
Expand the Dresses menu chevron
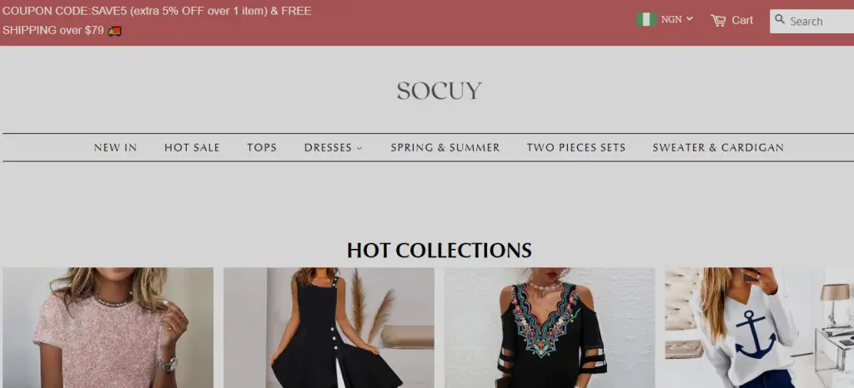coord(359,148)
